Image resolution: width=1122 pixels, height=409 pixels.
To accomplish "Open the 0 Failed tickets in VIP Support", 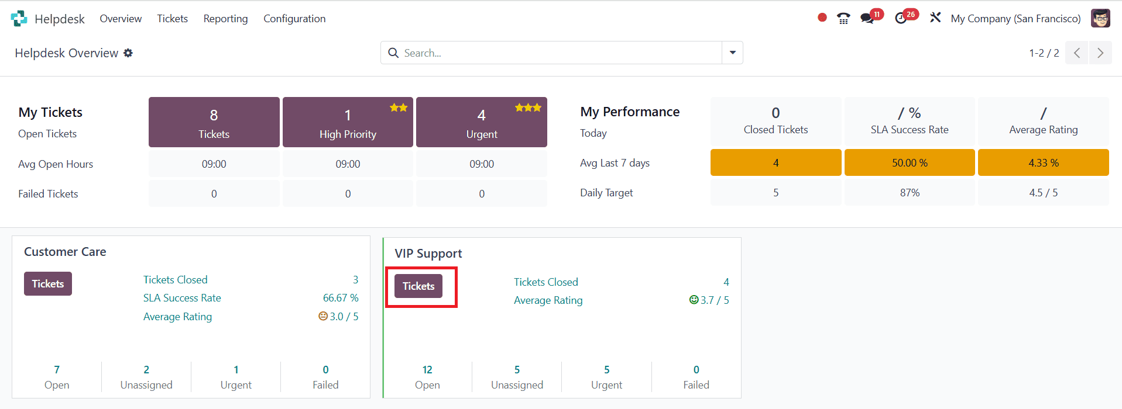I will point(696,377).
